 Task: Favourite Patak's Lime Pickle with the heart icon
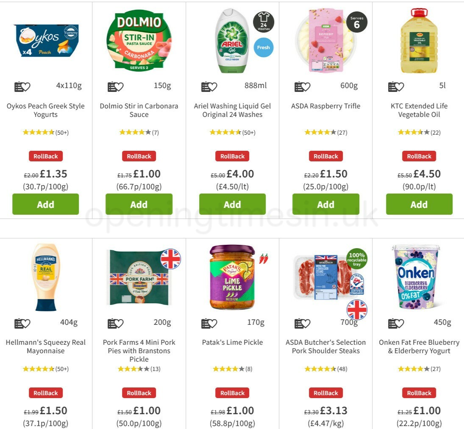click(213, 323)
